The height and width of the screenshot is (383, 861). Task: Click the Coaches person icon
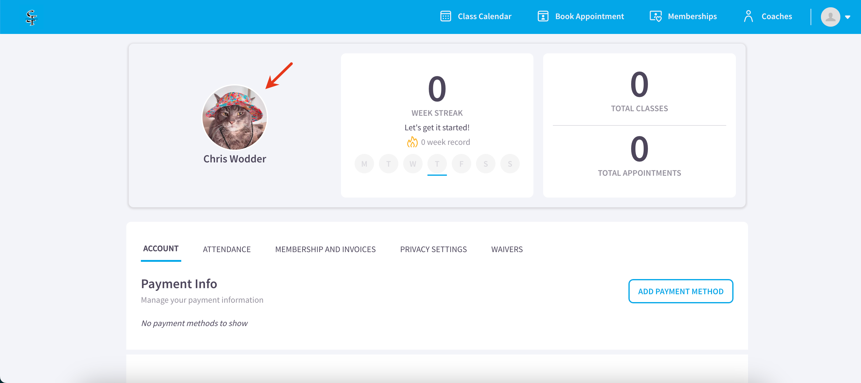point(748,16)
